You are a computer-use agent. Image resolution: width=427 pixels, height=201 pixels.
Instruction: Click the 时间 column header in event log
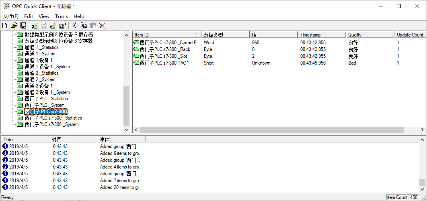pyautogui.click(x=73, y=140)
